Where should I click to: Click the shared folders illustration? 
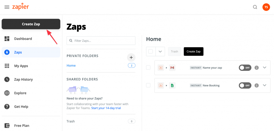coord(78,90)
